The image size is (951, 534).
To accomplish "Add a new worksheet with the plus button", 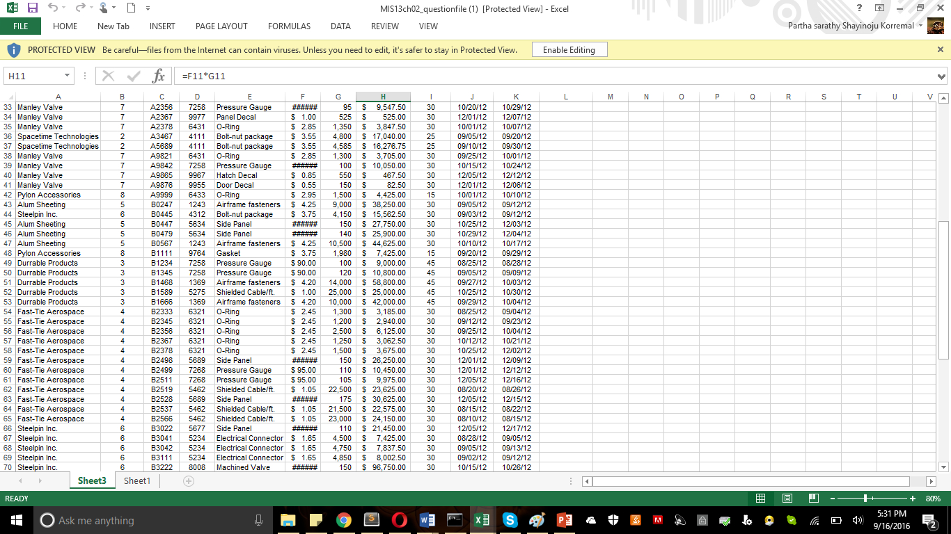I will pos(187,480).
